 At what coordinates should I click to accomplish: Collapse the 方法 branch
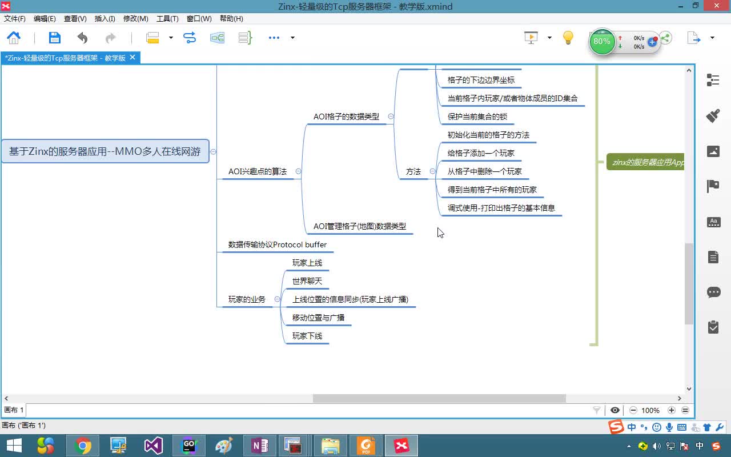tap(432, 171)
